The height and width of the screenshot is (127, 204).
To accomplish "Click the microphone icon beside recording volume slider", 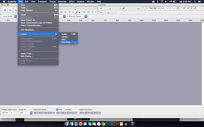I will click(x=123, y=9).
